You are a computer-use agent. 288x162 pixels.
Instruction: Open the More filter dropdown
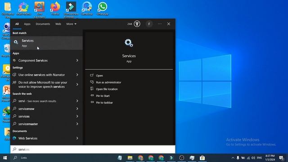[x=71, y=24]
